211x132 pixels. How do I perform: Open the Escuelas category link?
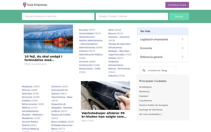(84, 30)
